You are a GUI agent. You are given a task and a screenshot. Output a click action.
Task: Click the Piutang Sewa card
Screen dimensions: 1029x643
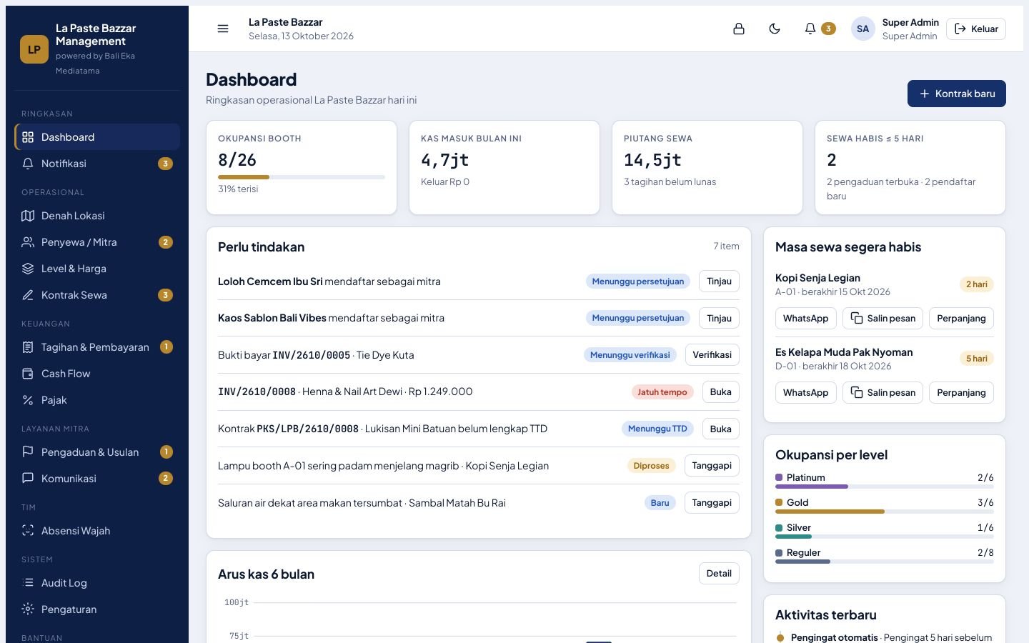(707, 167)
